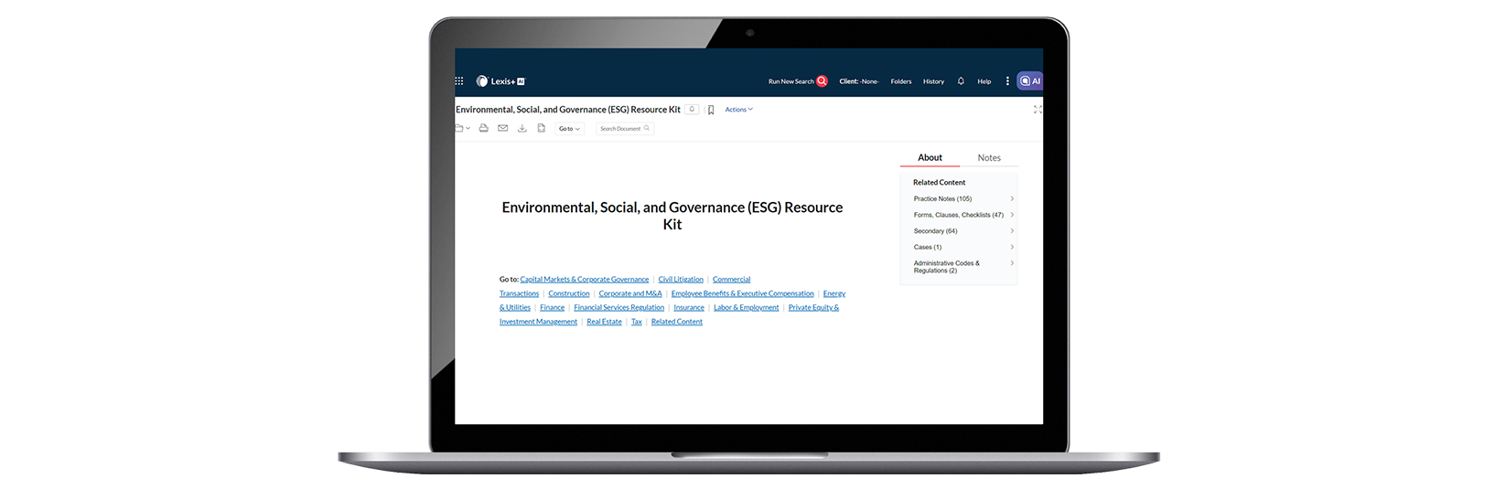Open the Actions dropdown
This screenshot has height=489, width=1495.
[x=738, y=110]
